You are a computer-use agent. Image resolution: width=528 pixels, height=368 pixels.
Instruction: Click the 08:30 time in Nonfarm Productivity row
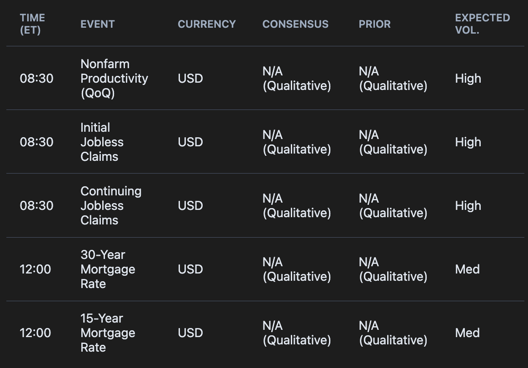[x=36, y=78]
